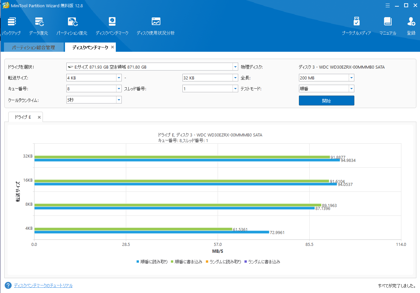The height and width of the screenshot is (293, 420).
Task: Select the ドライブ E result tab
Action: [x=23, y=117]
